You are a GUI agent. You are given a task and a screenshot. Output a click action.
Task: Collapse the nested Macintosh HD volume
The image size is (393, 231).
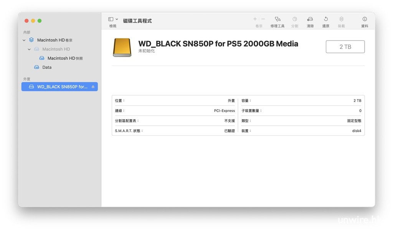tap(29, 49)
